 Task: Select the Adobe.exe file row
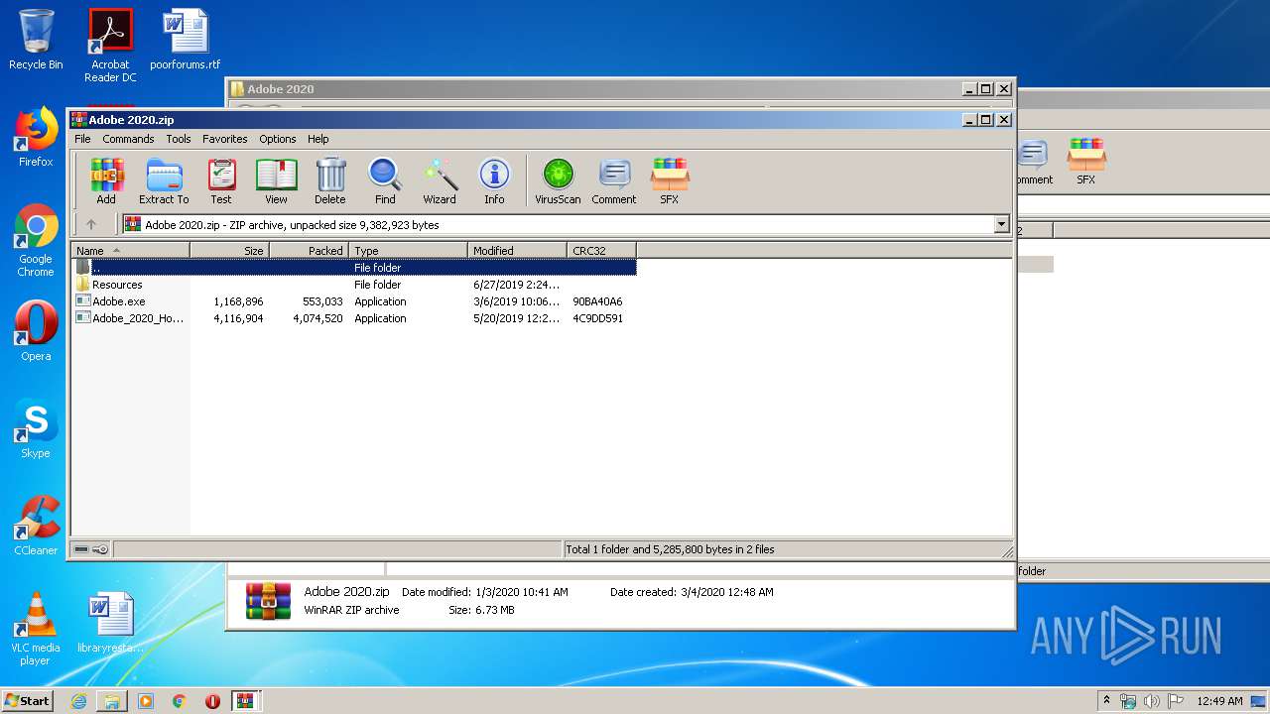354,301
